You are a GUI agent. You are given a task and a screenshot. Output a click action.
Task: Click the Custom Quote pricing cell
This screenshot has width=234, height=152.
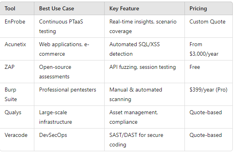click(207, 22)
